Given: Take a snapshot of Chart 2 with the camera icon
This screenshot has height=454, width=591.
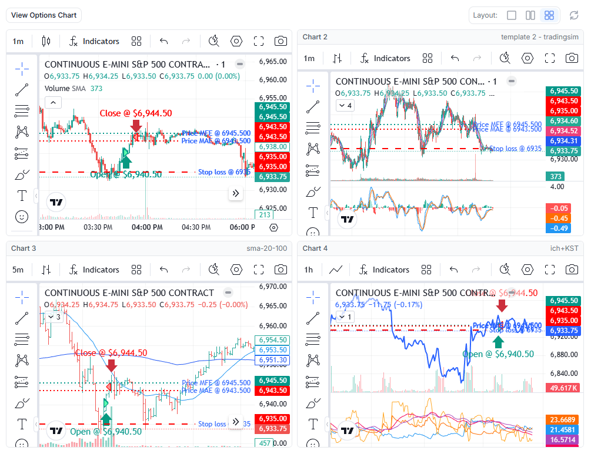Looking at the screenshot, I should [x=571, y=58].
